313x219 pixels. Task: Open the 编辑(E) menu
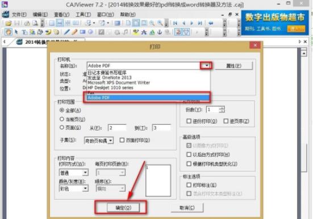pos(40,15)
